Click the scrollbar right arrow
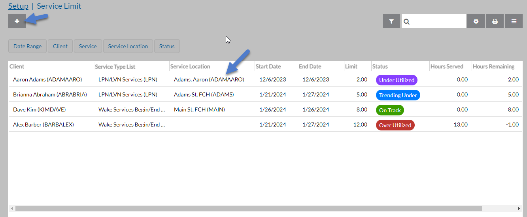Image resolution: width=527 pixels, height=217 pixels. pyautogui.click(x=519, y=208)
